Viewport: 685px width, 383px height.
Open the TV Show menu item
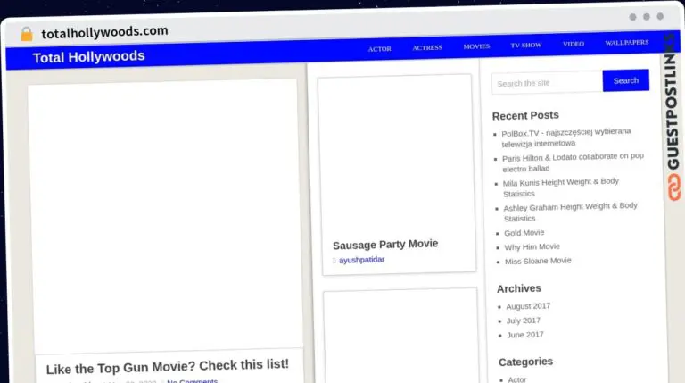[x=526, y=45]
